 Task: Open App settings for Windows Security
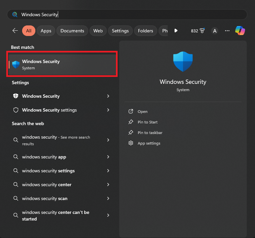(149, 143)
